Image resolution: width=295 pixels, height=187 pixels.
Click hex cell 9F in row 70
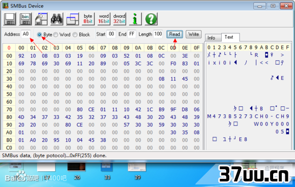(173, 109)
